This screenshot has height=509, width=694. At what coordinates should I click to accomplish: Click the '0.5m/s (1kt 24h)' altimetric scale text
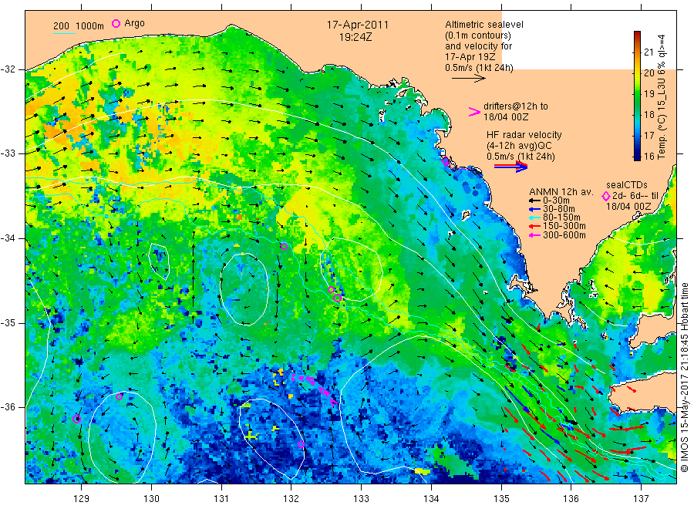[x=480, y=68]
